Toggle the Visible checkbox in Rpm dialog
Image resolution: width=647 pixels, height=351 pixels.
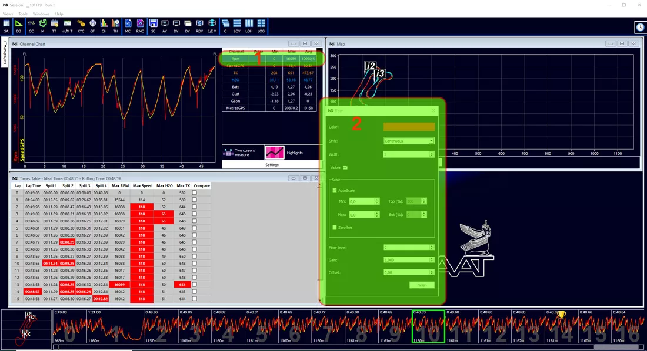pyautogui.click(x=345, y=167)
